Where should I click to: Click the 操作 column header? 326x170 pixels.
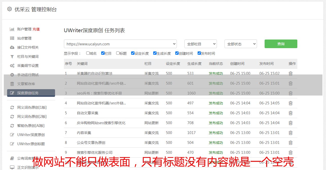click(292, 64)
